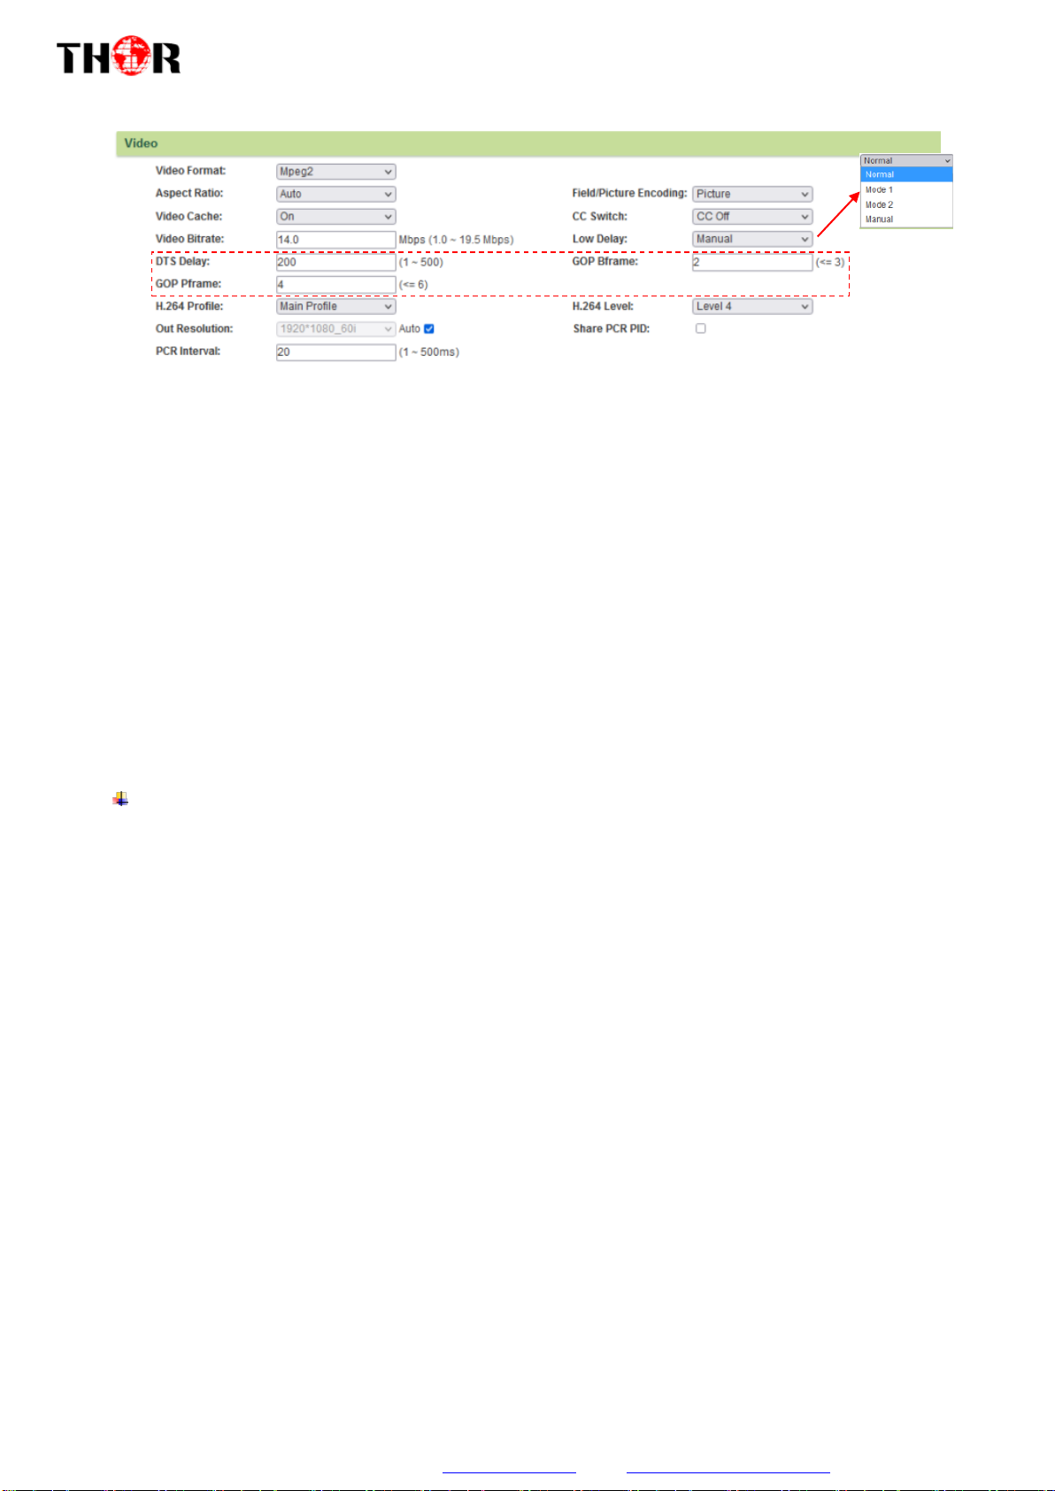The image size is (1055, 1491).
Task: Select Manual in the Low Delay list
Action: pyautogui.click(x=906, y=219)
